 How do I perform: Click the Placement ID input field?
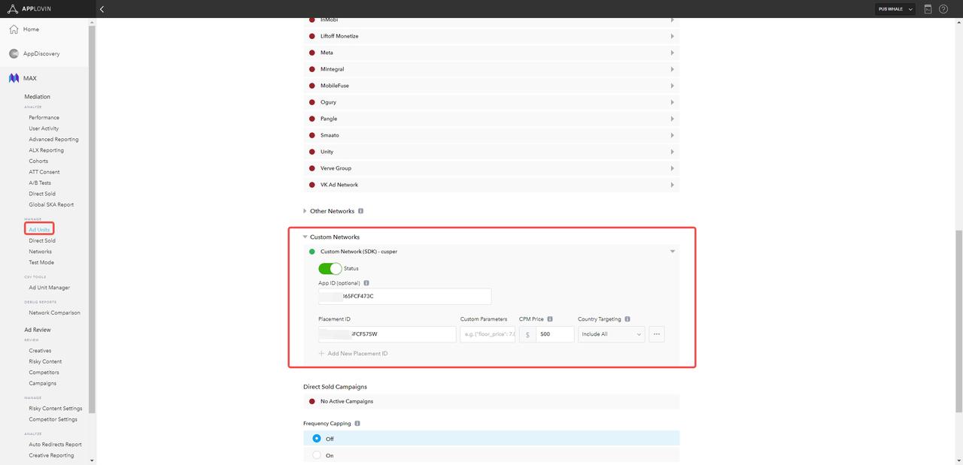[x=387, y=334]
